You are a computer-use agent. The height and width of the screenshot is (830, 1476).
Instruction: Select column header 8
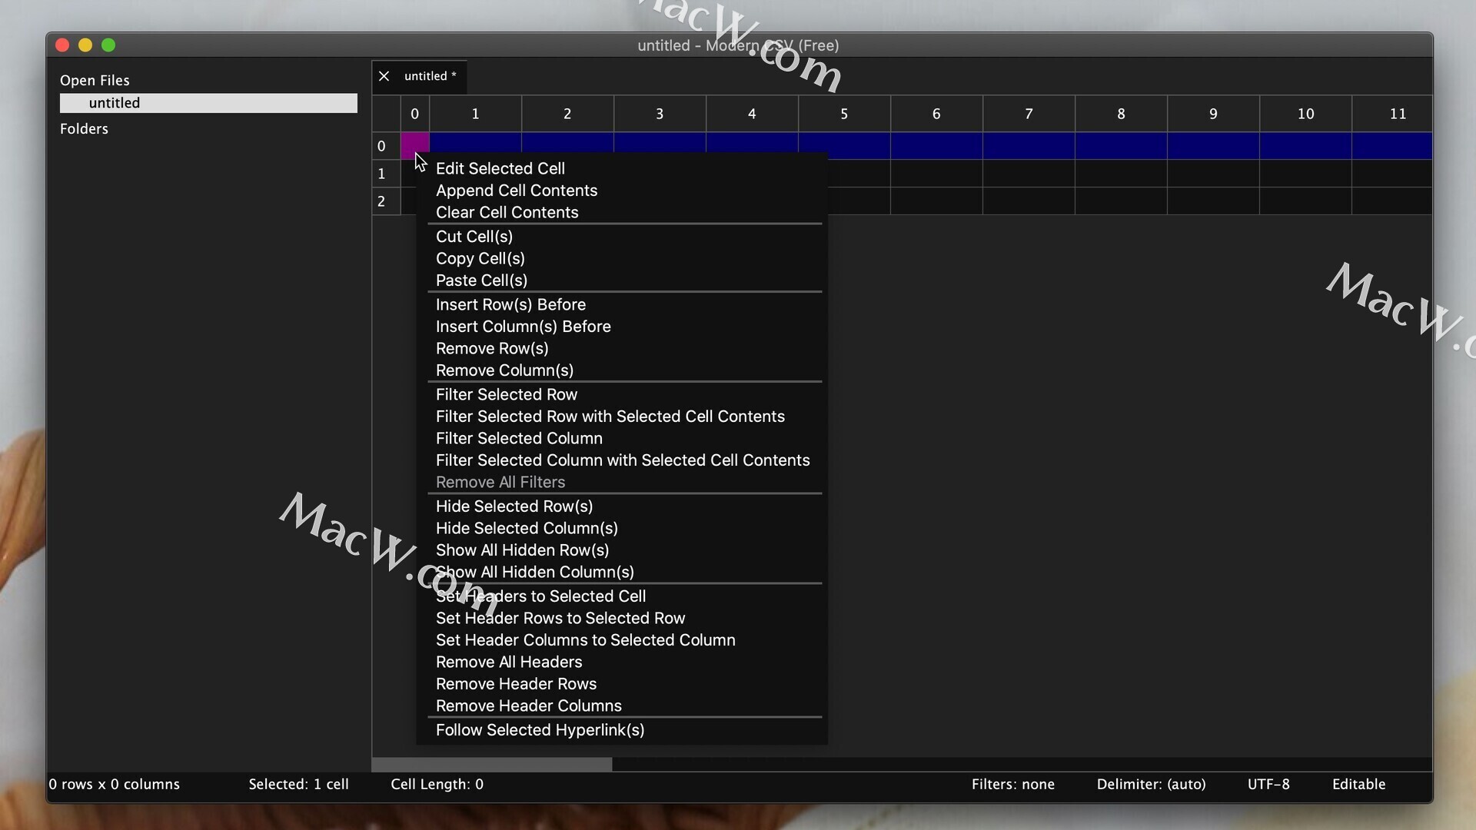pyautogui.click(x=1121, y=114)
